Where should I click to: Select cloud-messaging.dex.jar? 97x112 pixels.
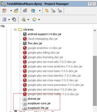pyautogui.click(x=43, y=39)
